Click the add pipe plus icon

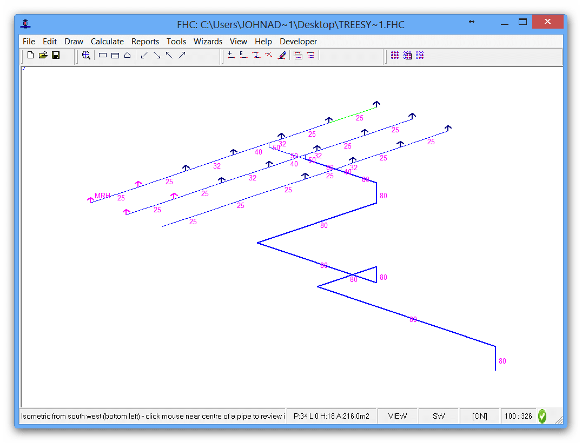pos(231,55)
